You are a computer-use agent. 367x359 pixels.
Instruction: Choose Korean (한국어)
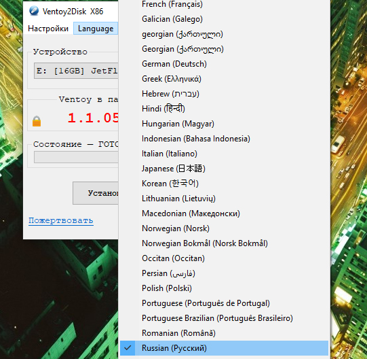(x=224, y=184)
